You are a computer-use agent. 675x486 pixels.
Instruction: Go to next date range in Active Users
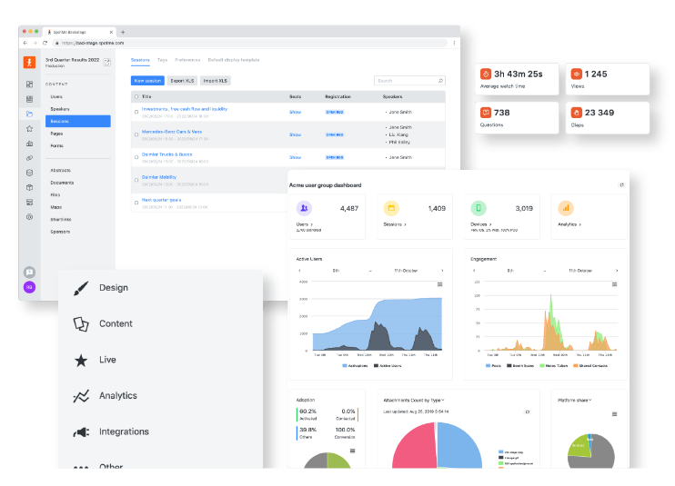pyautogui.click(x=442, y=271)
